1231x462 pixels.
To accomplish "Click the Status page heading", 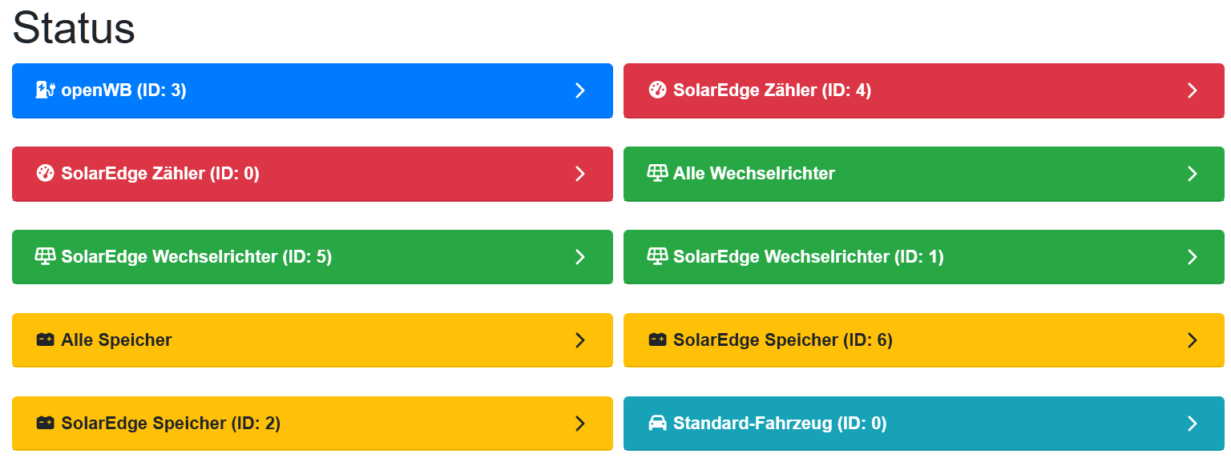I will pos(74,29).
